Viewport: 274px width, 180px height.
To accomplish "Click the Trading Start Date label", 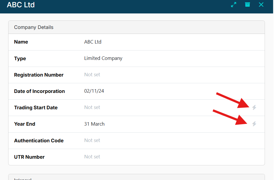I will [x=36, y=108].
